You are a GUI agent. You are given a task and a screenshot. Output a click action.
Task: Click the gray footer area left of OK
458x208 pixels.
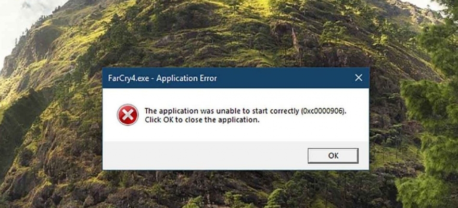coord(205,155)
